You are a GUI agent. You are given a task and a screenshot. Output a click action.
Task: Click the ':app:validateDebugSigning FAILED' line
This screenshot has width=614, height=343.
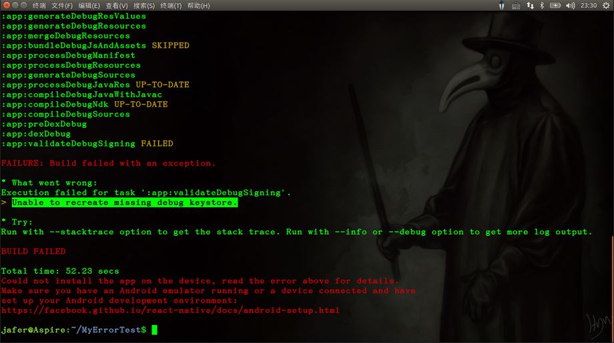[x=87, y=144]
